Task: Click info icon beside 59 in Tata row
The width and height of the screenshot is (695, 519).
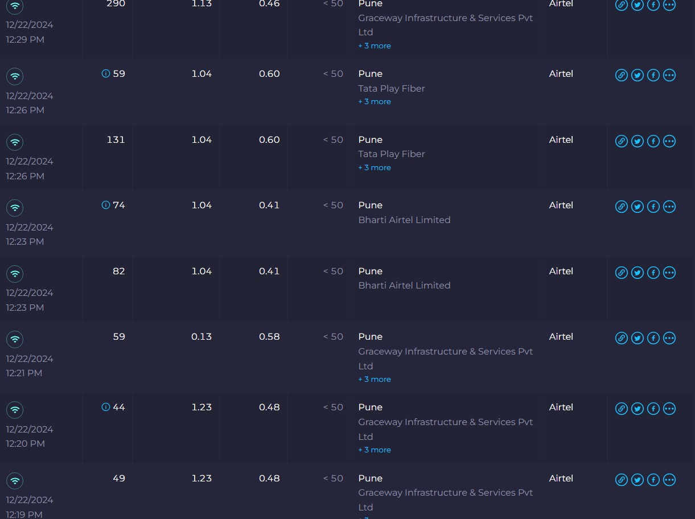Action: [x=105, y=73]
